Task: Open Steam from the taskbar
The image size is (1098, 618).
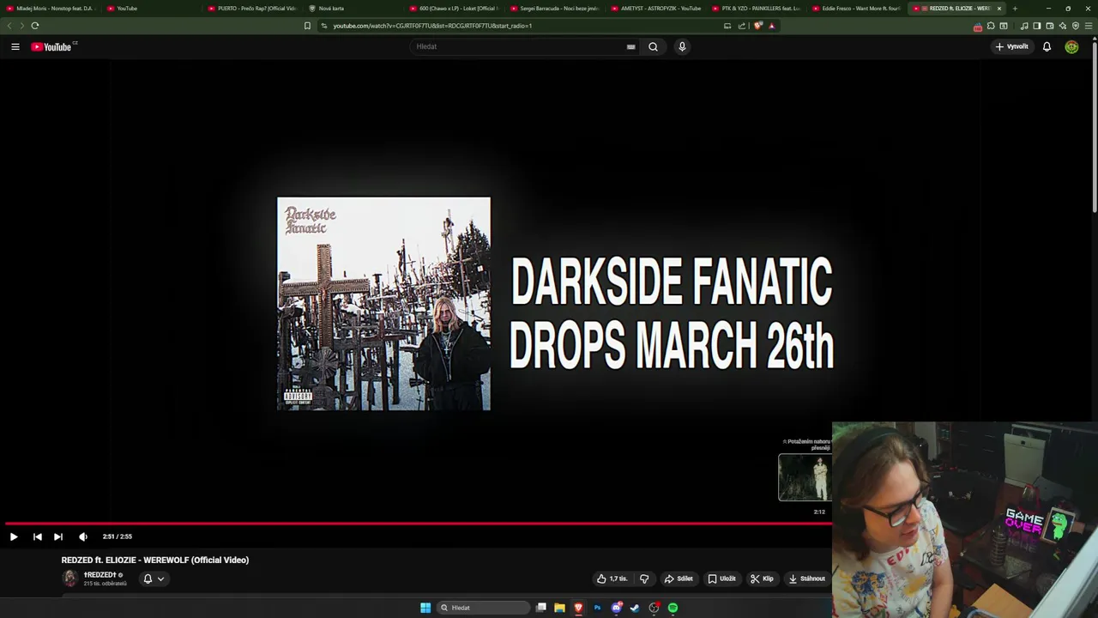Action: tap(635, 608)
